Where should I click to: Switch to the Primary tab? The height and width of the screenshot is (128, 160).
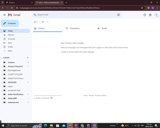(x=48, y=28)
